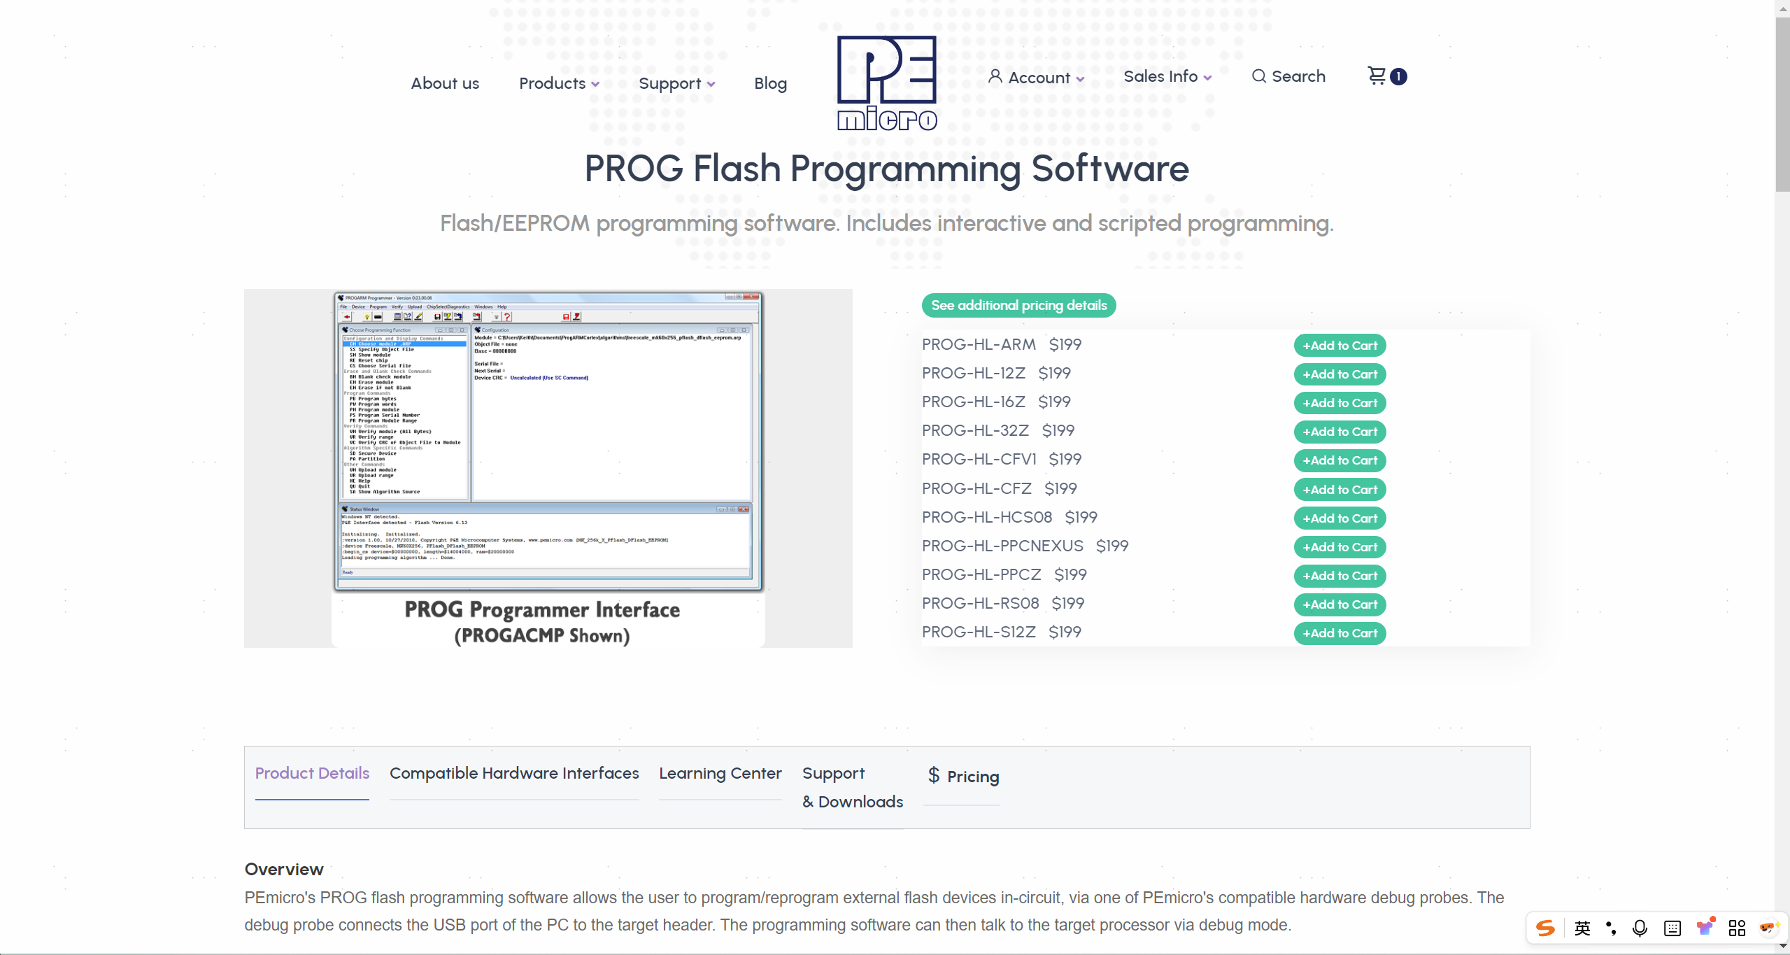Screen dimensions: 1790x955
Task: Click the IME microphone voice input icon
Action: point(1640,928)
